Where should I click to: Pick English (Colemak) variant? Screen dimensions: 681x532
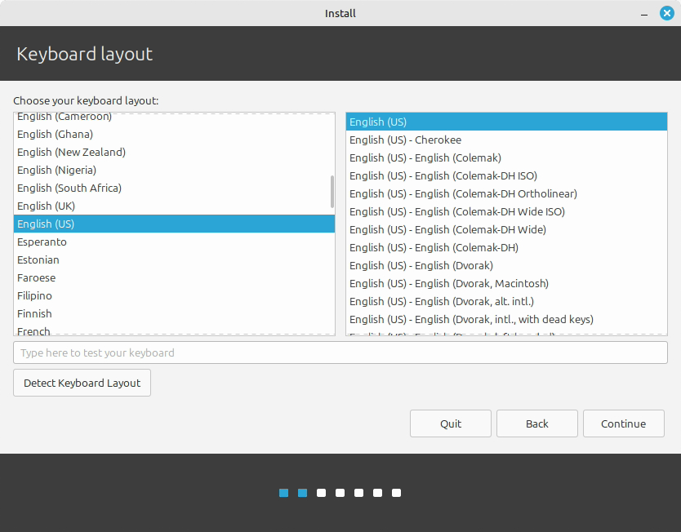pyautogui.click(x=425, y=157)
